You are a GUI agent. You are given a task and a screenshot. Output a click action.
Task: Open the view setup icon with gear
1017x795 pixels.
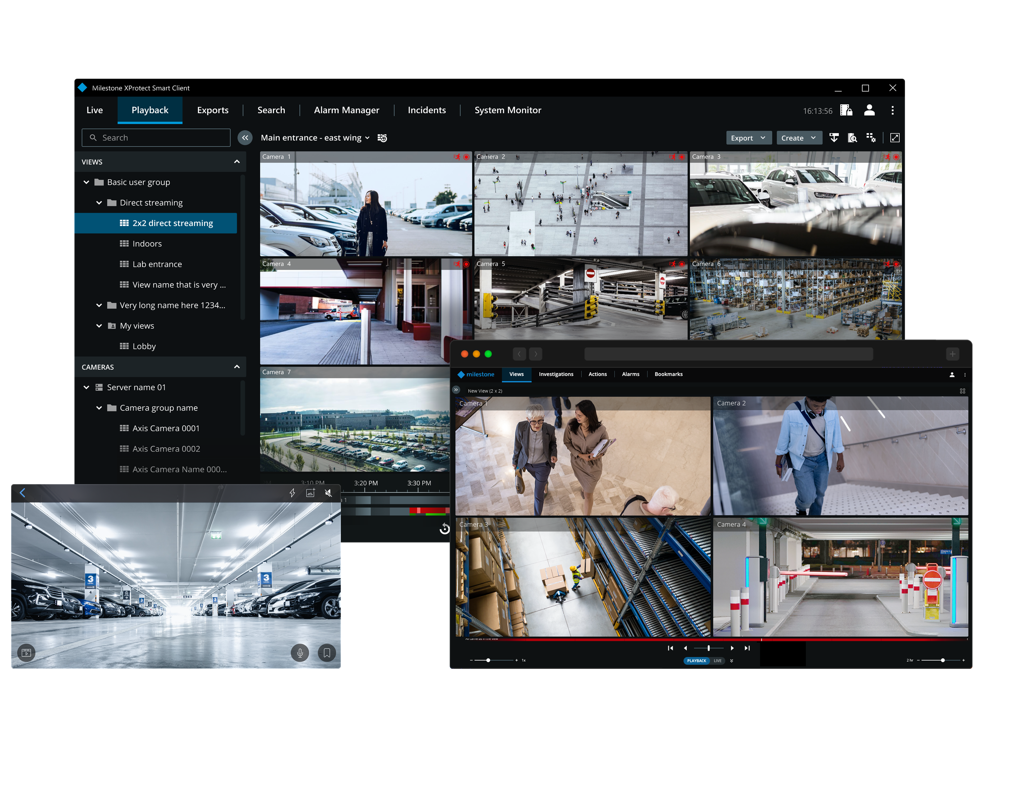point(871,138)
